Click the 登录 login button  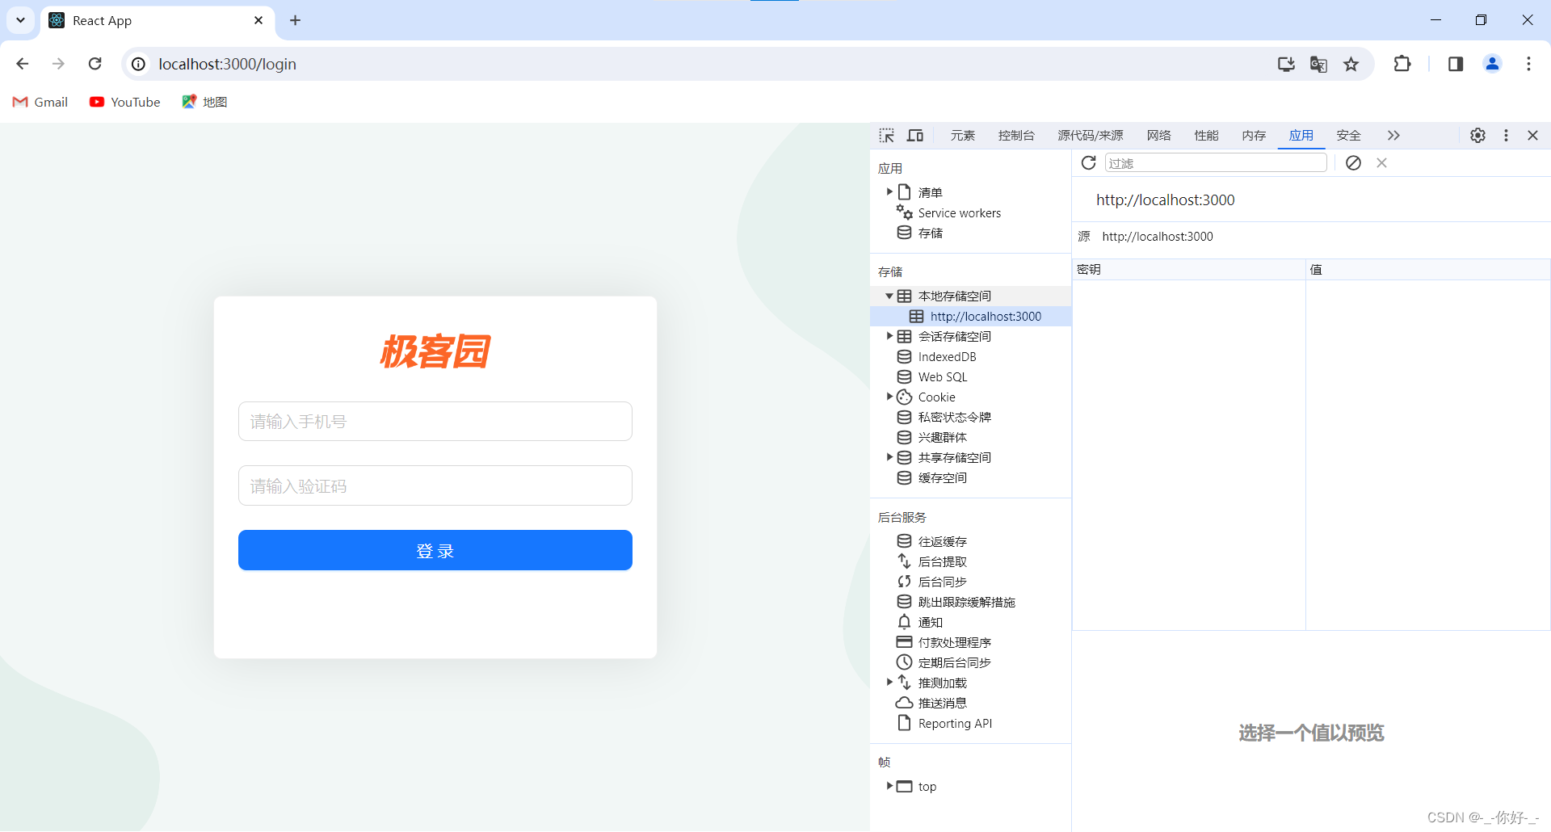pyautogui.click(x=435, y=550)
